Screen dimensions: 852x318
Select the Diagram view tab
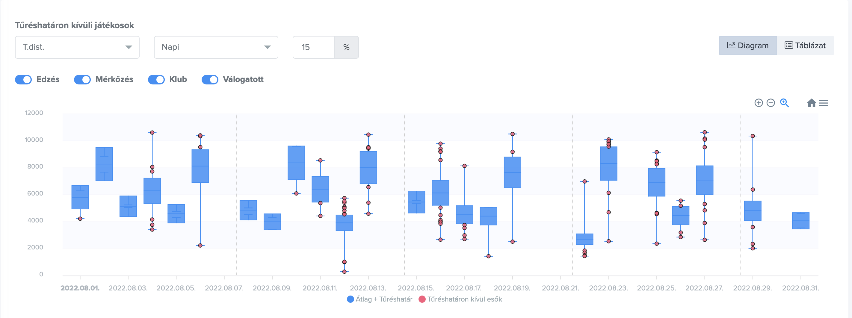click(747, 46)
